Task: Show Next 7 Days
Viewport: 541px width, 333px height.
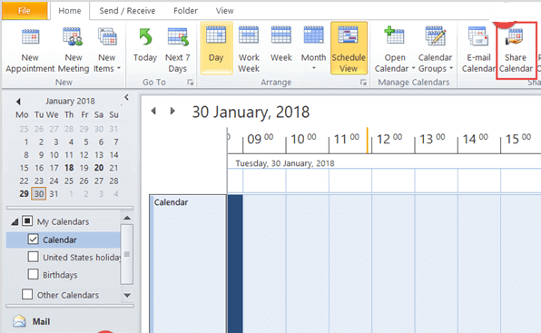Action: tap(178, 50)
